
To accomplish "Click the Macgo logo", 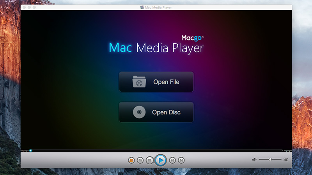I will [x=193, y=38].
